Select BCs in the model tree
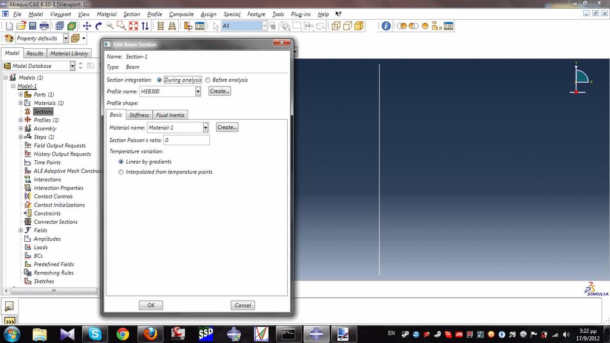 click(x=38, y=256)
